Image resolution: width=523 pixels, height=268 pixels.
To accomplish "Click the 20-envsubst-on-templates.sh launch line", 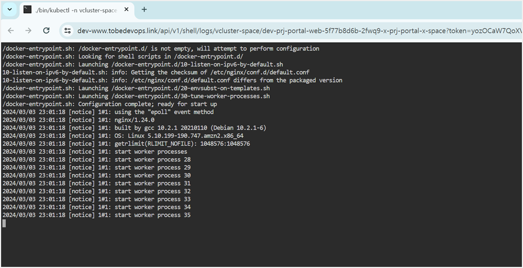I will pos(136,88).
